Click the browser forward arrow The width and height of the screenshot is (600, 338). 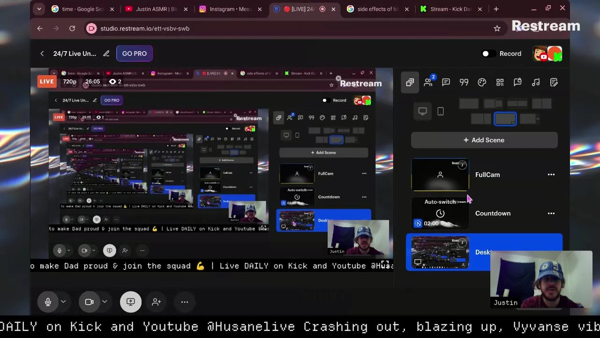[56, 29]
